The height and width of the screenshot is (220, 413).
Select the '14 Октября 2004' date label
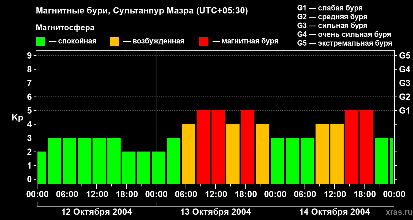point(335,212)
